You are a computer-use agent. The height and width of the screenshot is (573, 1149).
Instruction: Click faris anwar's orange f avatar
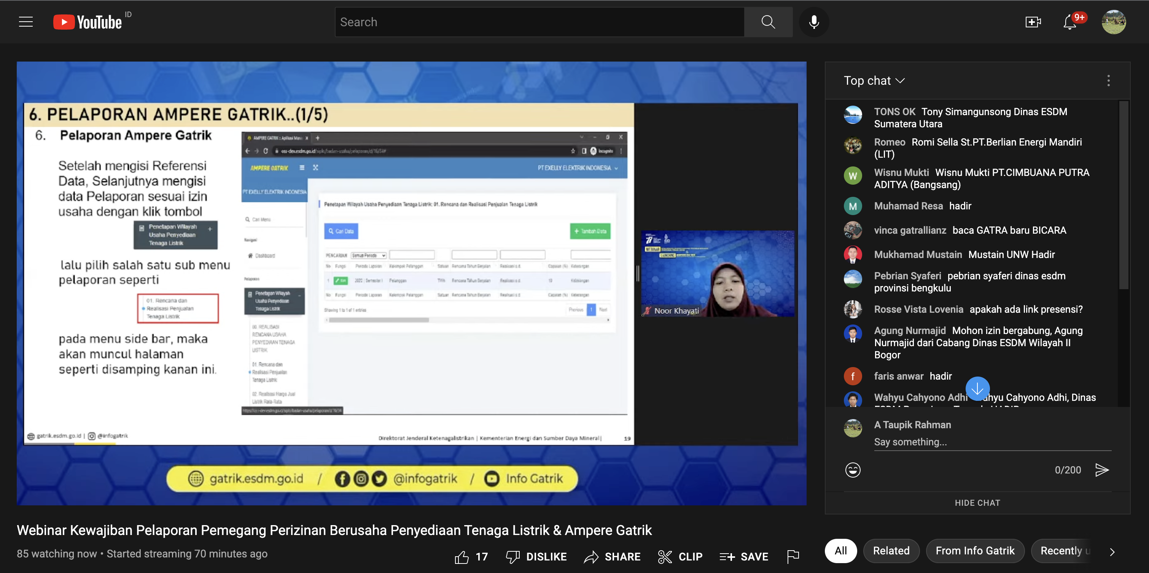click(852, 376)
